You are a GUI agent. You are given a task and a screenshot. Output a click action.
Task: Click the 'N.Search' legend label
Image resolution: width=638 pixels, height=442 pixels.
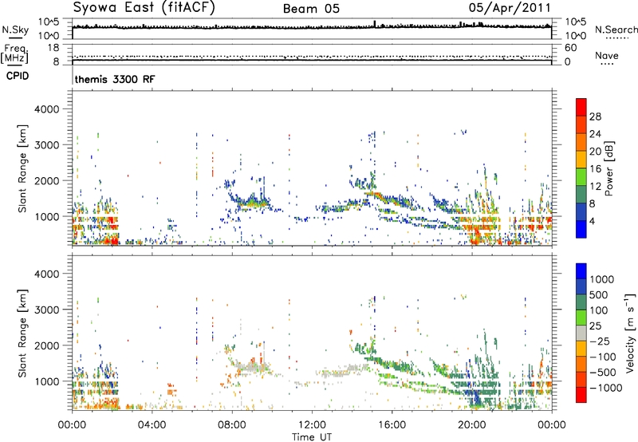pos(616,30)
